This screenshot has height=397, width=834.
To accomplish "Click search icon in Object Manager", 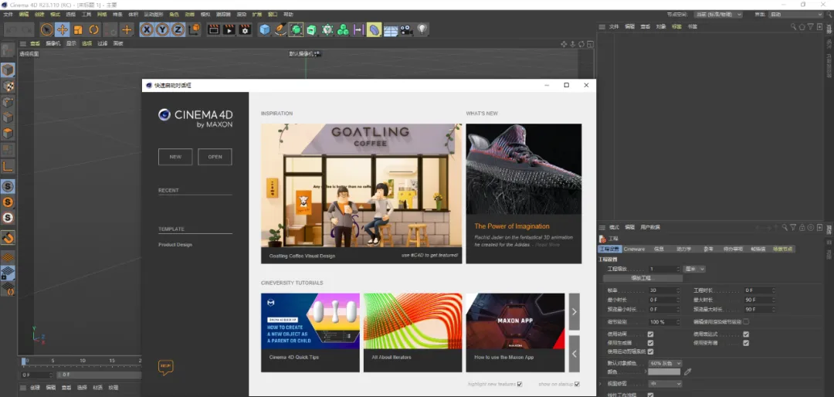I will click(x=793, y=26).
